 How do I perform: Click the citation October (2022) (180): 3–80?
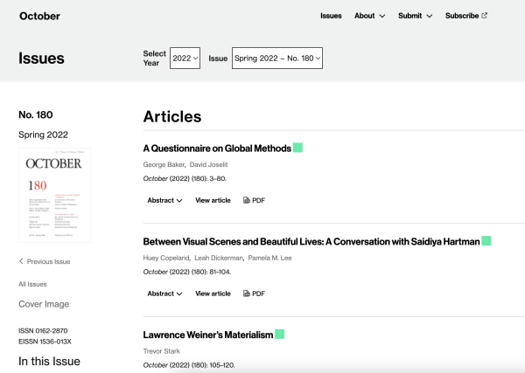click(185, 178)
